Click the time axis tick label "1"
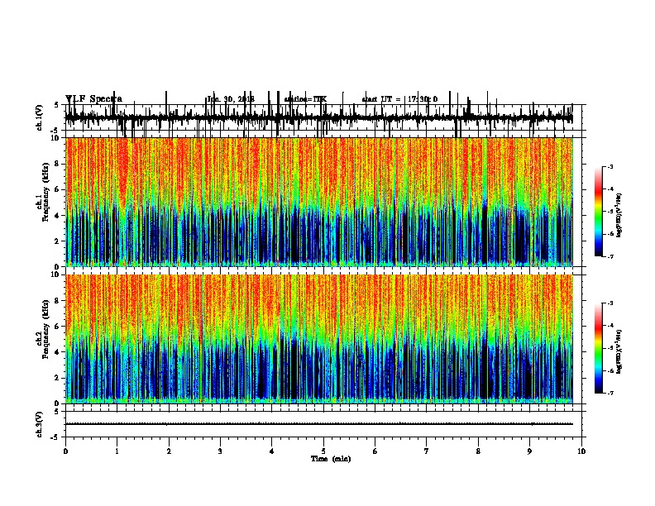 click(117, 451)
